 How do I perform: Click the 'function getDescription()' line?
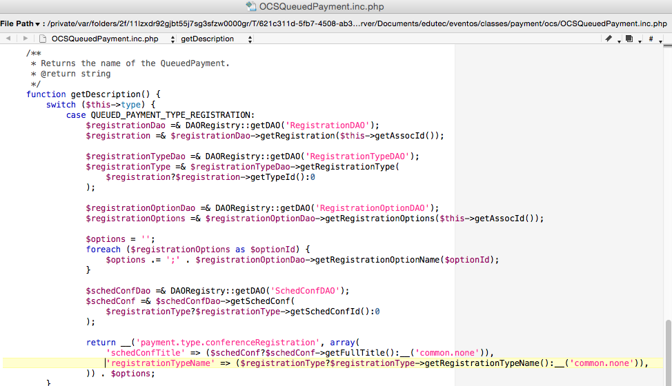pyautogui.click(x=93, y=94)
